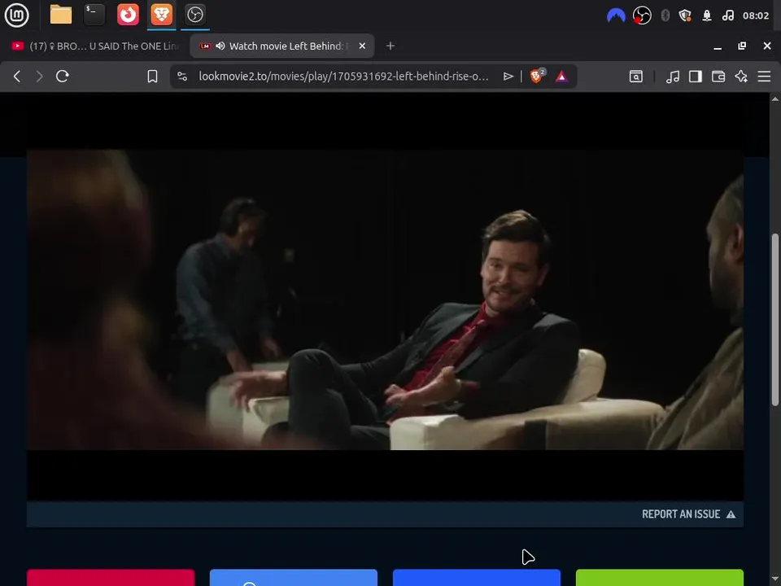Click the NordVPN tray icon
This screenshot has height=586, width=781.
pyautogui.click(x=616, y=16)
